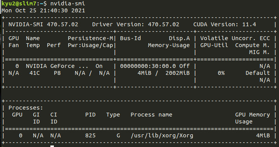279x147 pixels.
Task: Click the process type 'G'
Action: coord(118,135)
